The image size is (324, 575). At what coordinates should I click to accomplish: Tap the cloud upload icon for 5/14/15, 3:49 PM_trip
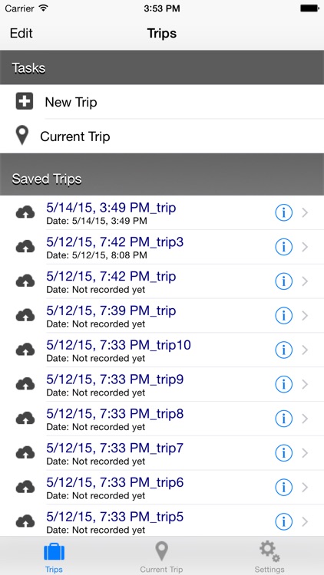tap(25, 212)
